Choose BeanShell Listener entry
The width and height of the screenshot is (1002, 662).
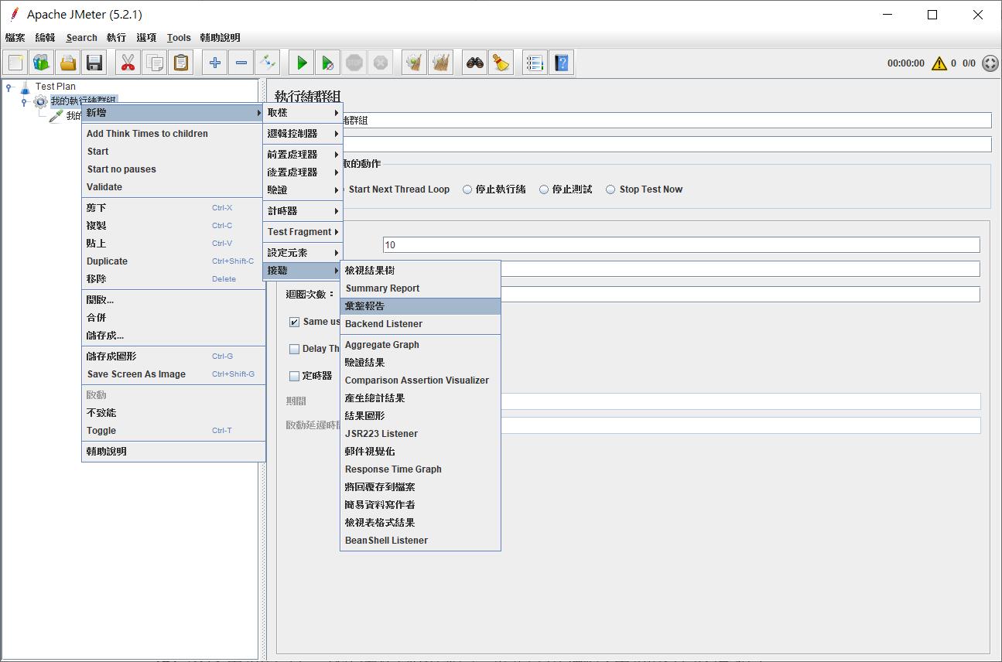click(x=420, y=541)
